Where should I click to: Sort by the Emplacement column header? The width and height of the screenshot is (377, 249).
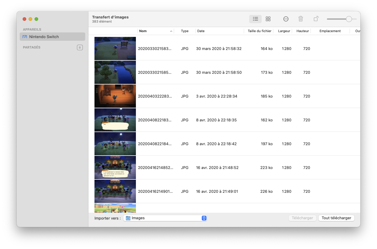pos(330,31)
